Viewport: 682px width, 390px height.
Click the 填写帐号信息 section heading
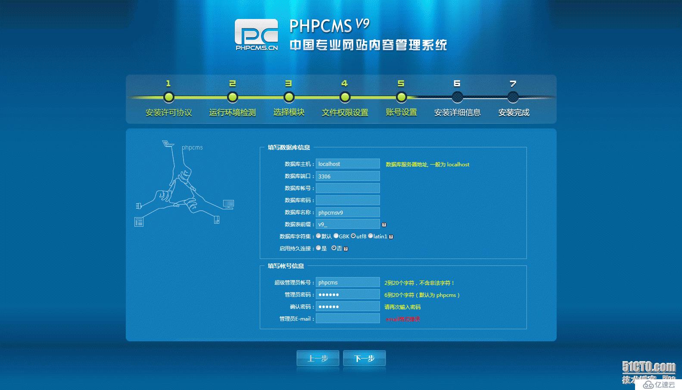286,266
